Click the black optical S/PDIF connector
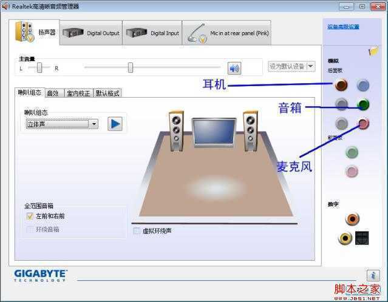The image size is (388, 302). point(362,238)
